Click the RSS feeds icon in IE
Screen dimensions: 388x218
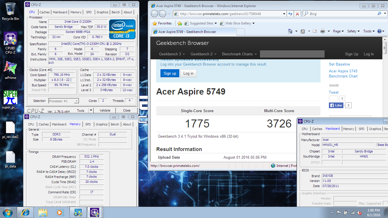pos(303,31)
